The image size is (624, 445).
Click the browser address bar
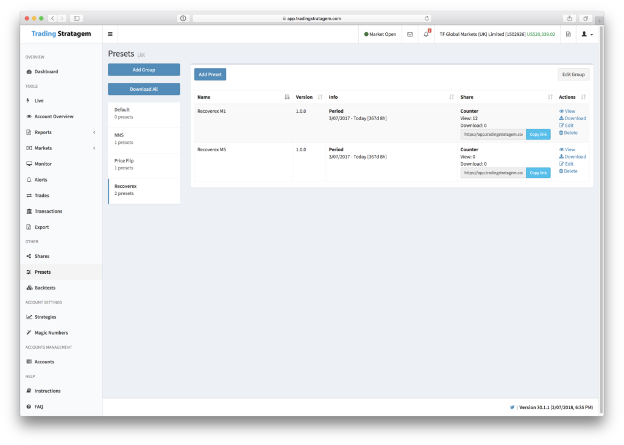pos(311,18)
